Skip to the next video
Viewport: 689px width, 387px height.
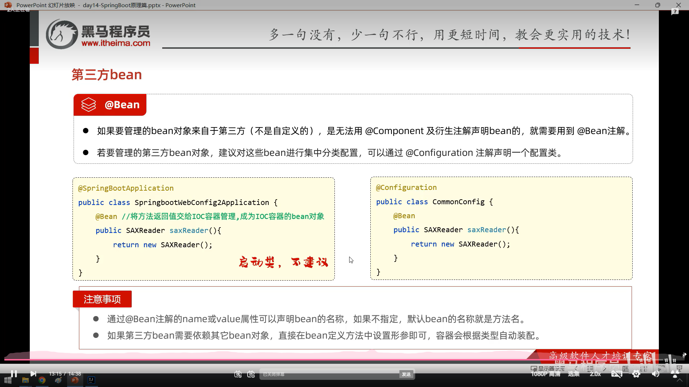pyautogui.click(x=33, y=374)
